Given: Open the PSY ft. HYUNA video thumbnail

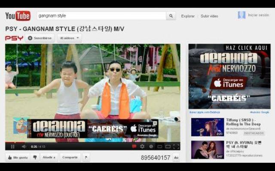Looking at the screenshot, I should click(208, 150).
